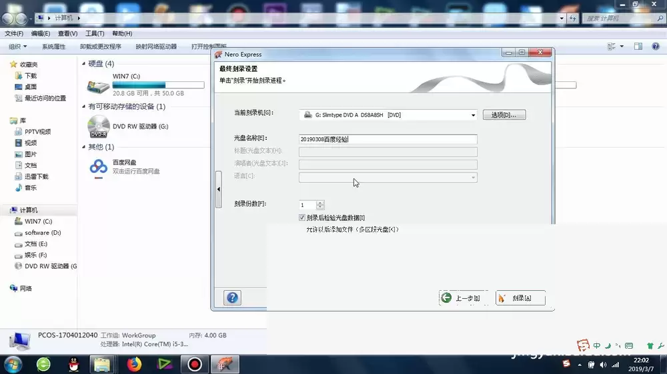Open the 帮助(H) menu in Explorer

(122, 33)
